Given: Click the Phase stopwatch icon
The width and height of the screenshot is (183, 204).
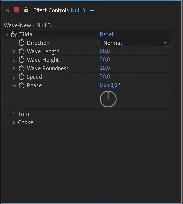Looking at the screenshot, I should point(22,86).
